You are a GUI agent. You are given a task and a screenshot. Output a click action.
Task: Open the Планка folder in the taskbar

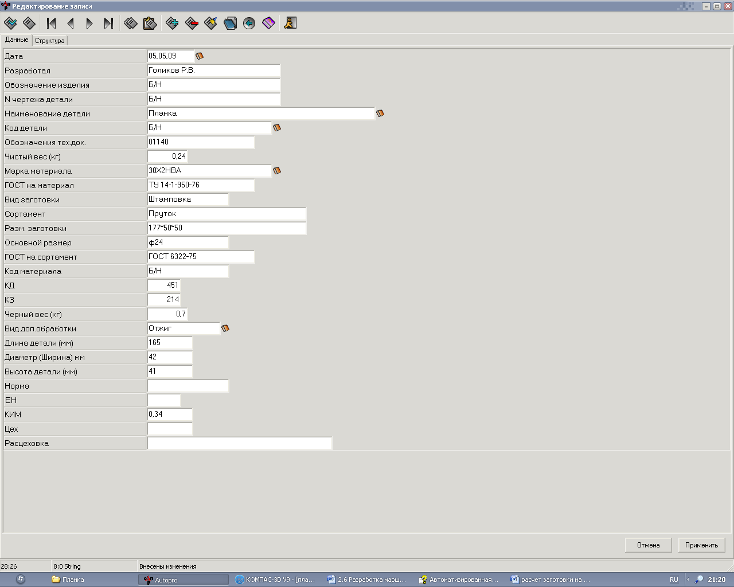[x=92, y=580]
